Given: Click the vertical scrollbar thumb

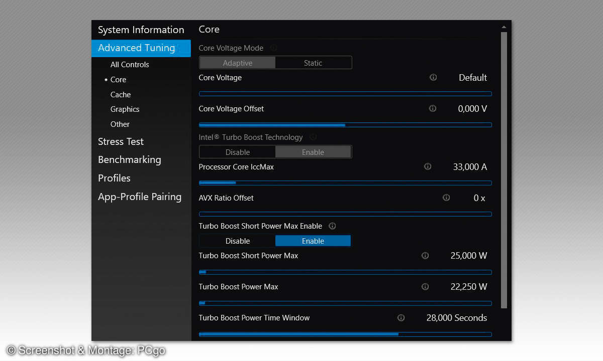Looking at the screenshot, I should click(504, 170).
